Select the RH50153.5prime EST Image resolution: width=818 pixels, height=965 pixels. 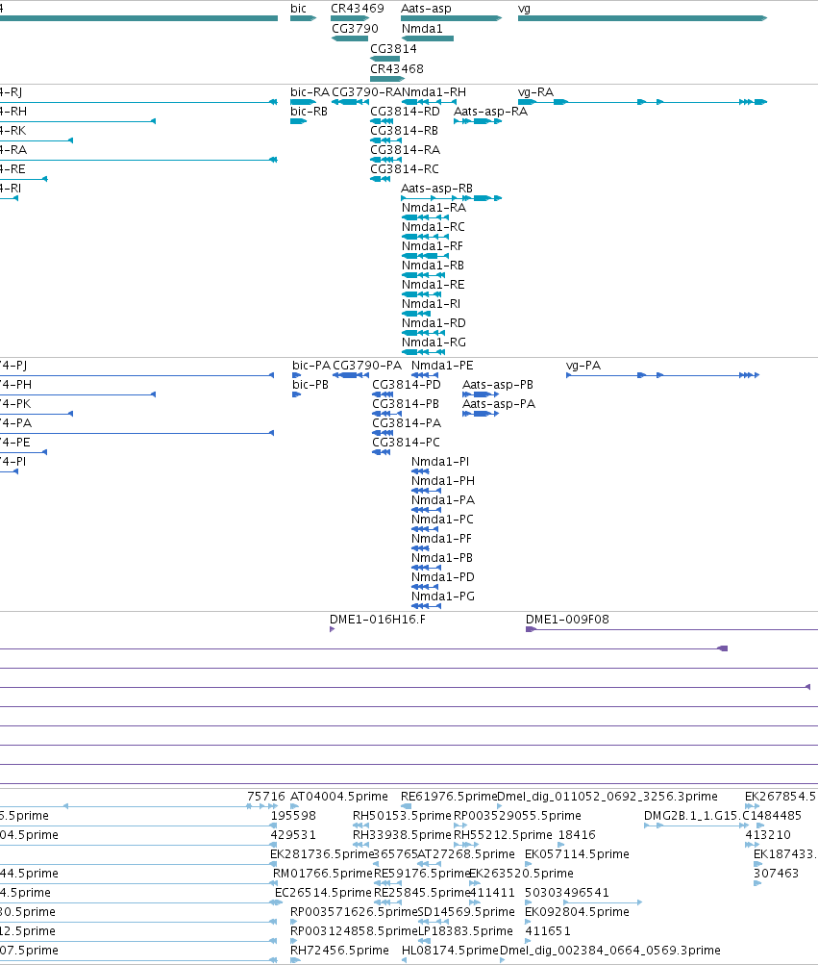361,825
